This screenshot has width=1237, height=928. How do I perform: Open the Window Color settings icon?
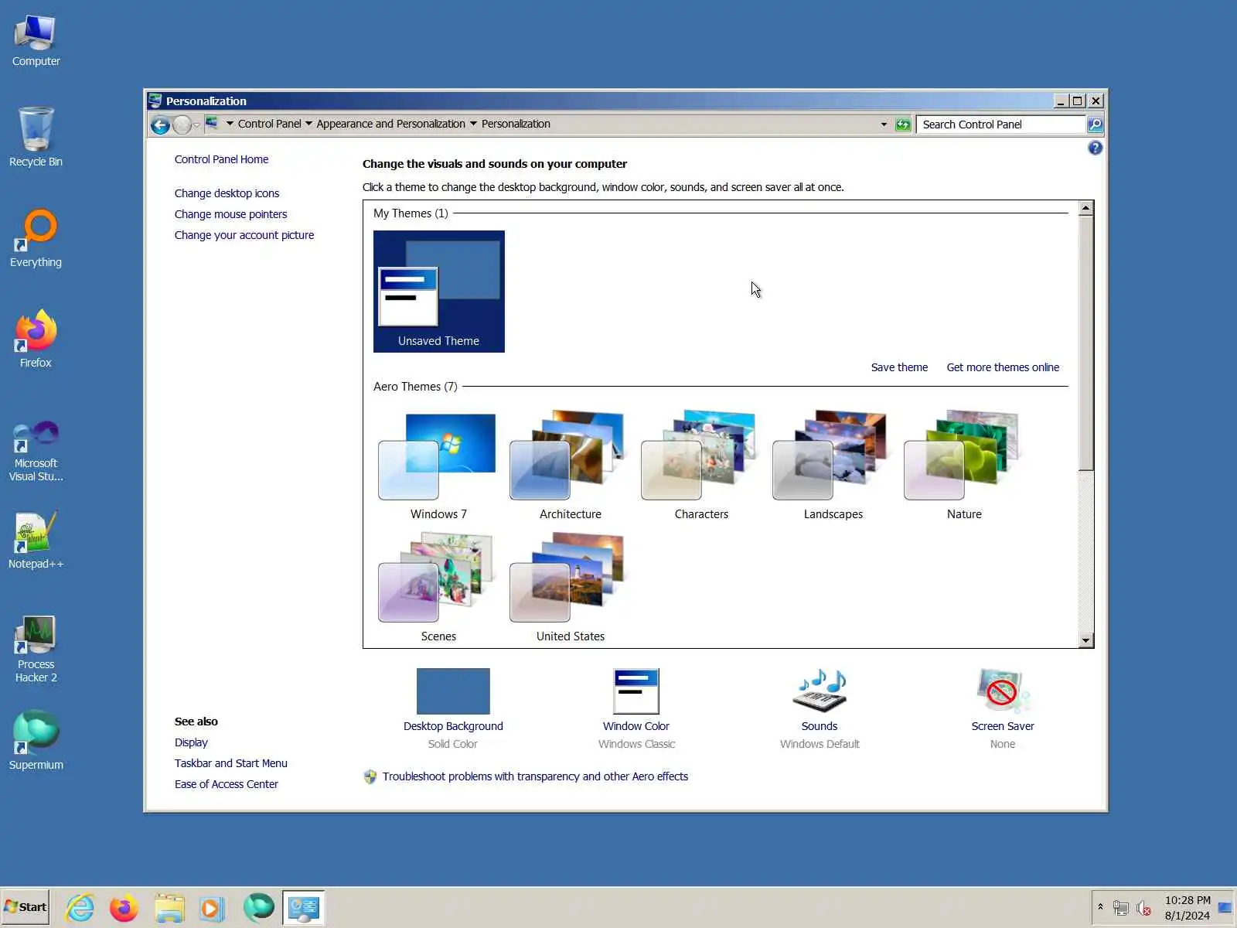(x=636, y=691)
